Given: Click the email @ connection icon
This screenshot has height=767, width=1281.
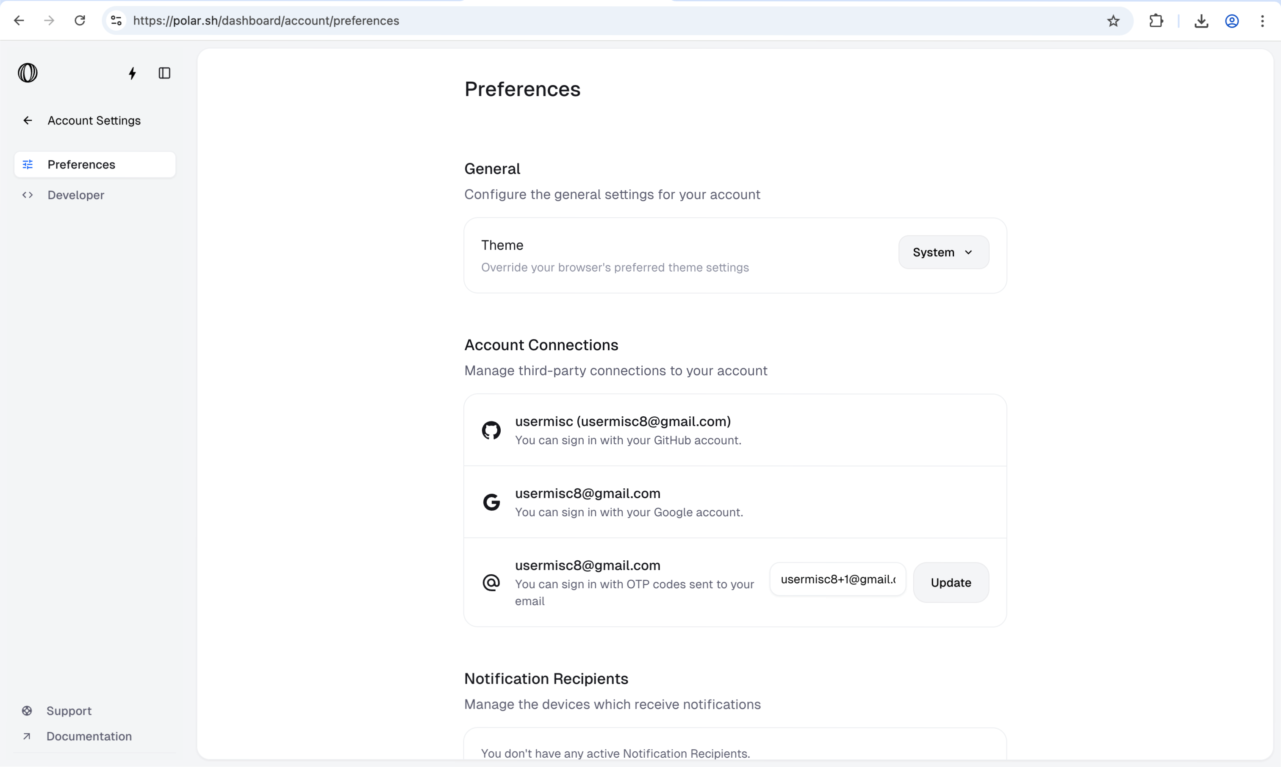Looking at the screenshot, I should [x=491, y=582].
